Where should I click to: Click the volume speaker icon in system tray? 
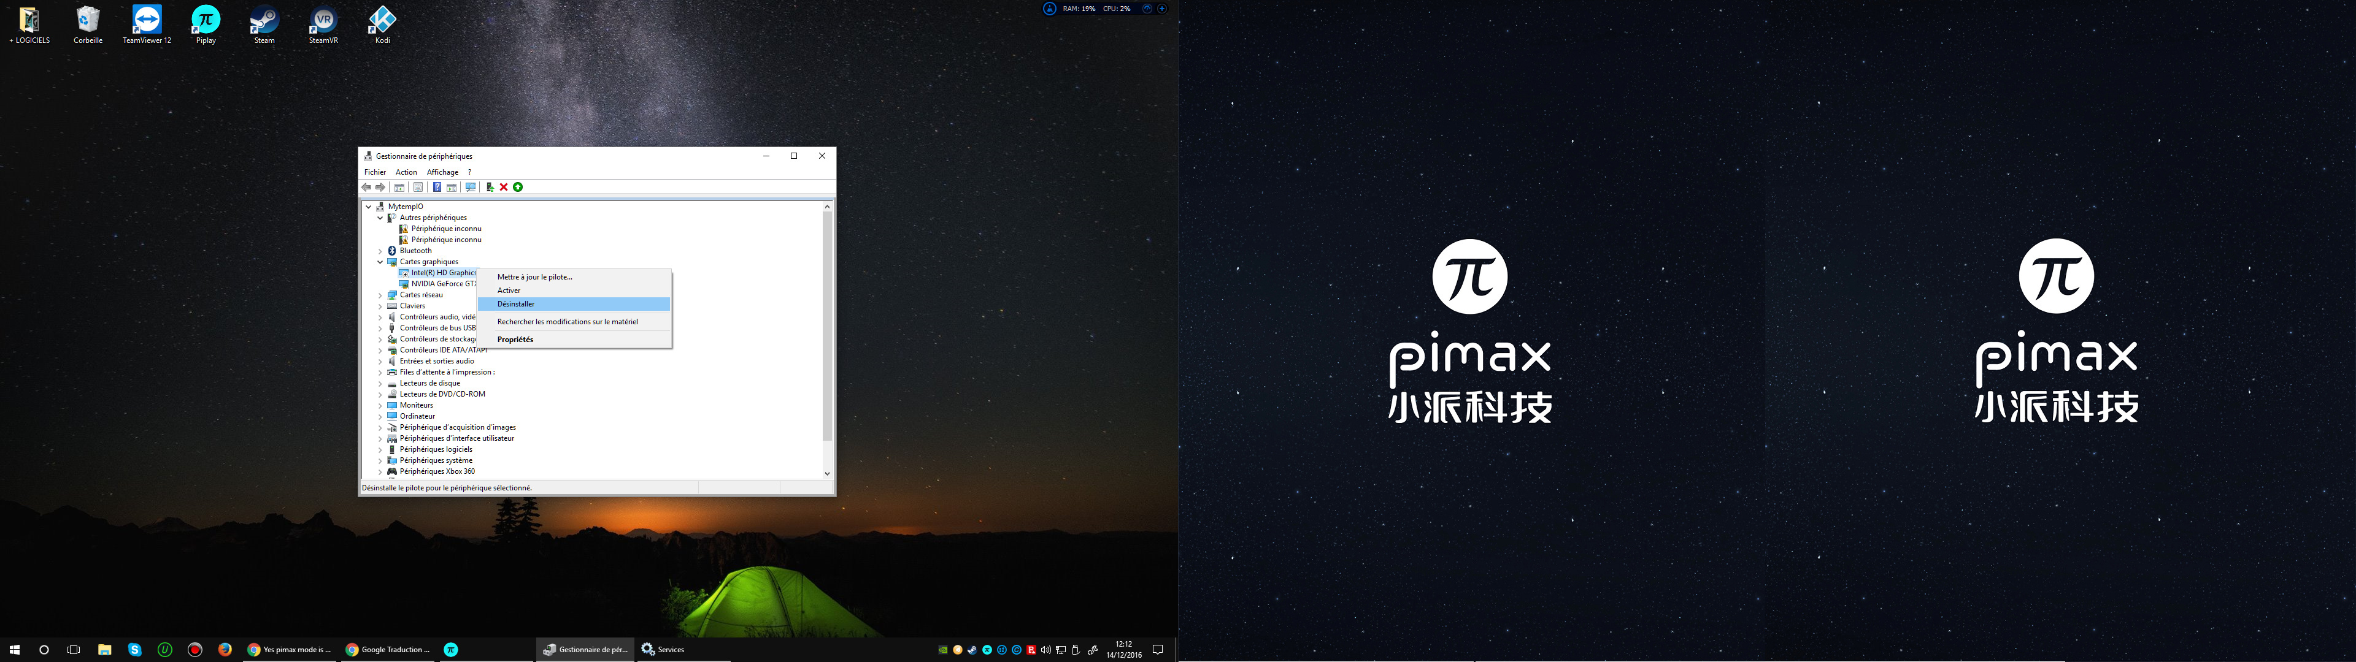[x=1045, y=650]
